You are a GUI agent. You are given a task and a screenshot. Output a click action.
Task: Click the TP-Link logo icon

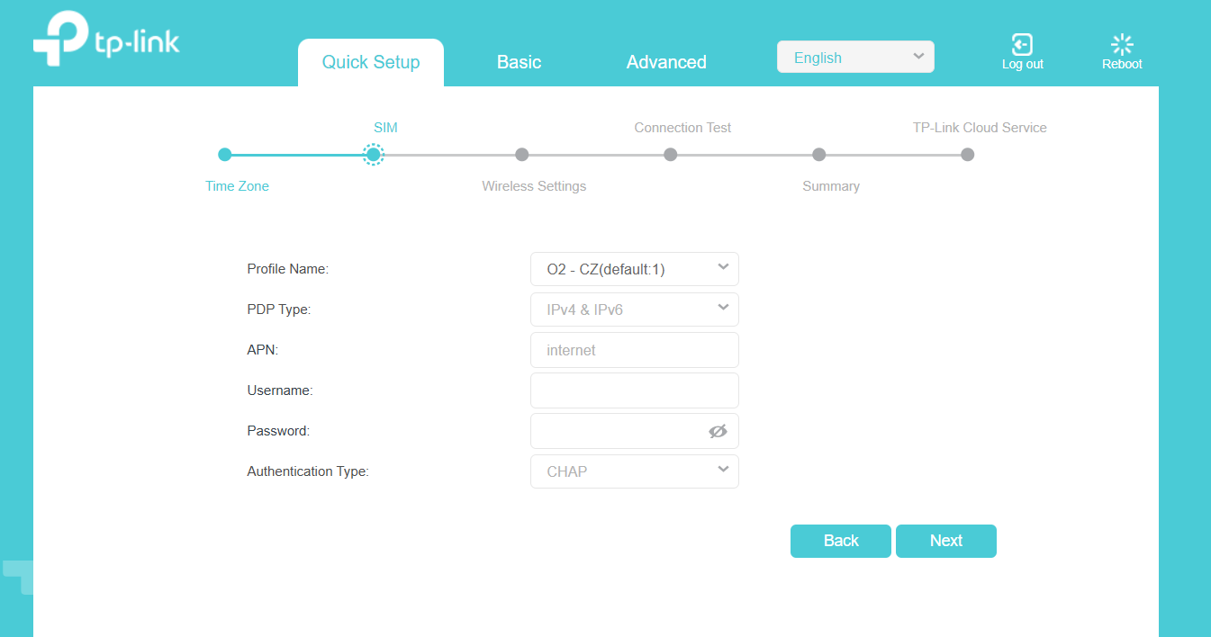(x=61, y=40)
